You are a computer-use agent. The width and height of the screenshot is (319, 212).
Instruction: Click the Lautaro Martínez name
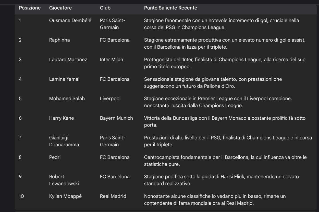pyautogui.click(x=68, y=60)
